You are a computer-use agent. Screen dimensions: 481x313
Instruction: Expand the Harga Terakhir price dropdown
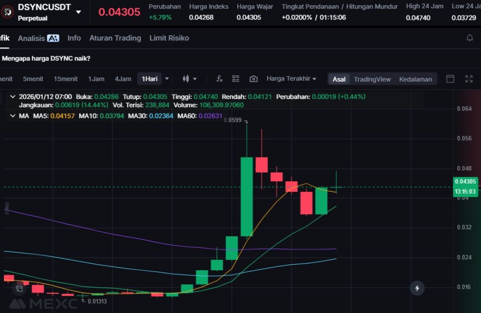(x=291, y=79)
